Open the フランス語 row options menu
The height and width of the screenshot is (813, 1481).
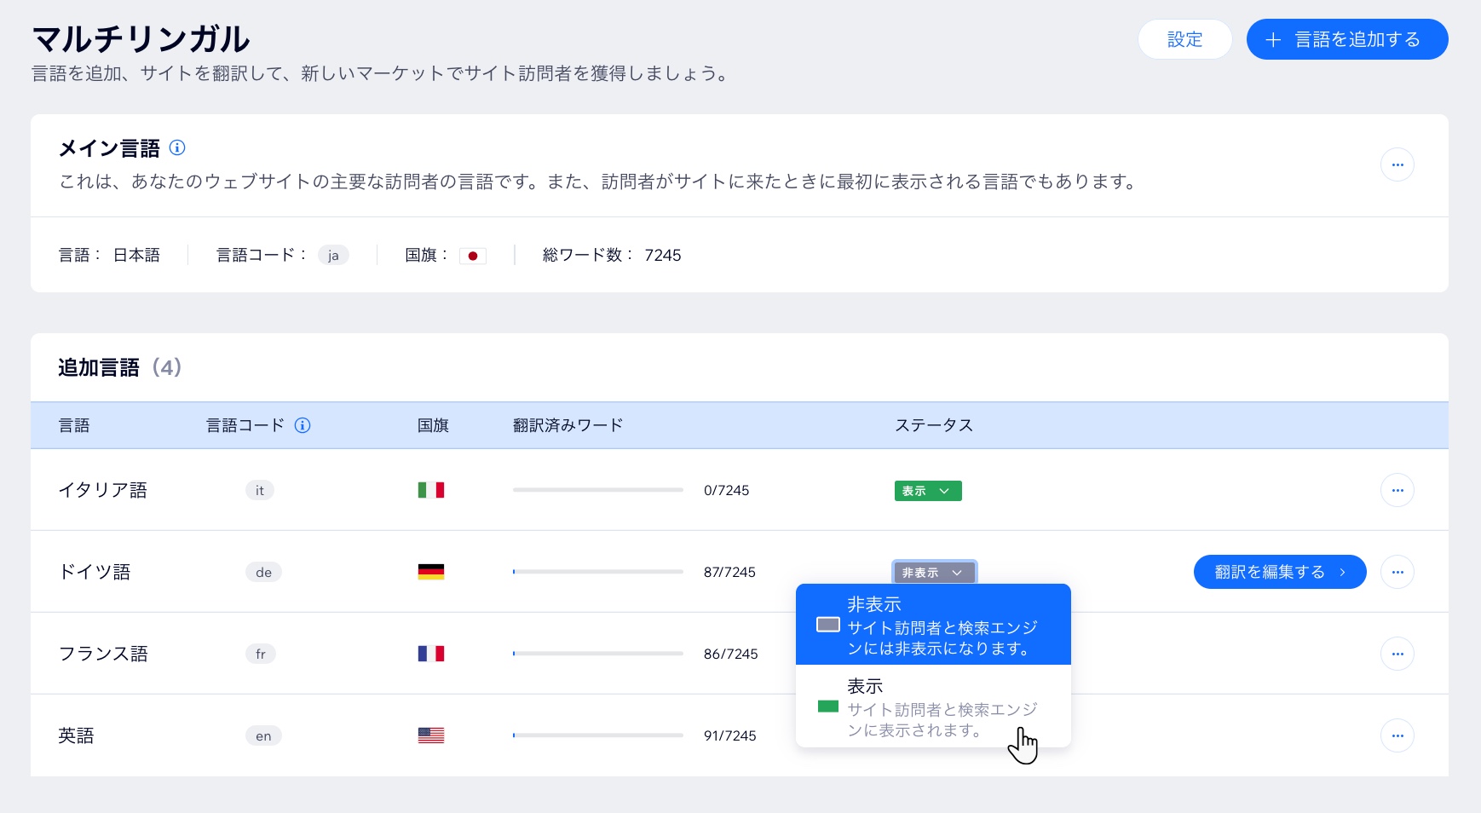pyautogui.click(x=1397, y=654)
